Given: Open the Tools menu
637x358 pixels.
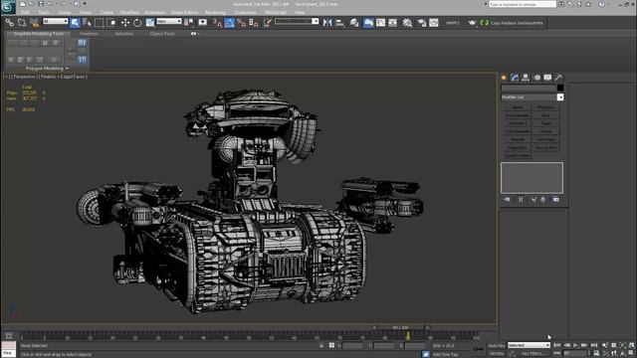Looking at the screenshot, I should coord(44,13).
